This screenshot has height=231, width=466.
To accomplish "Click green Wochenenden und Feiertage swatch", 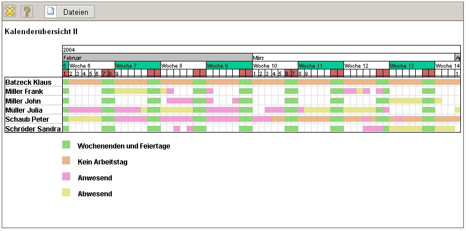I will [66, 145].
